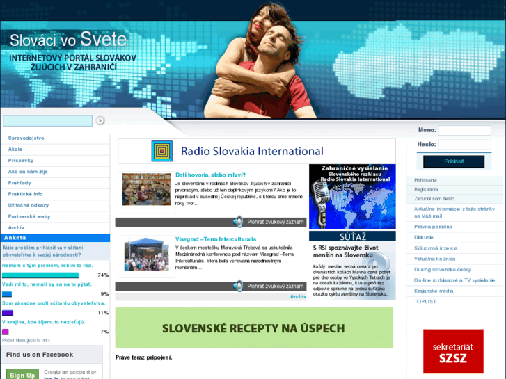
Task: Open article Visegrad –Terra Interculturalis
Action: pos(216,239)
